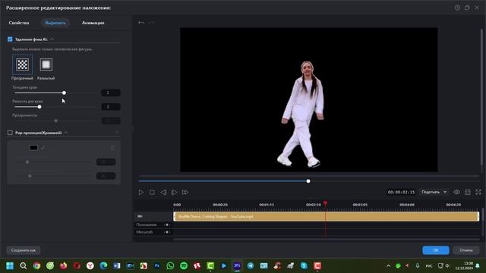This screenshot has width=486, height=273.
Task: Open the Windows Start menu
Action: 10,266
